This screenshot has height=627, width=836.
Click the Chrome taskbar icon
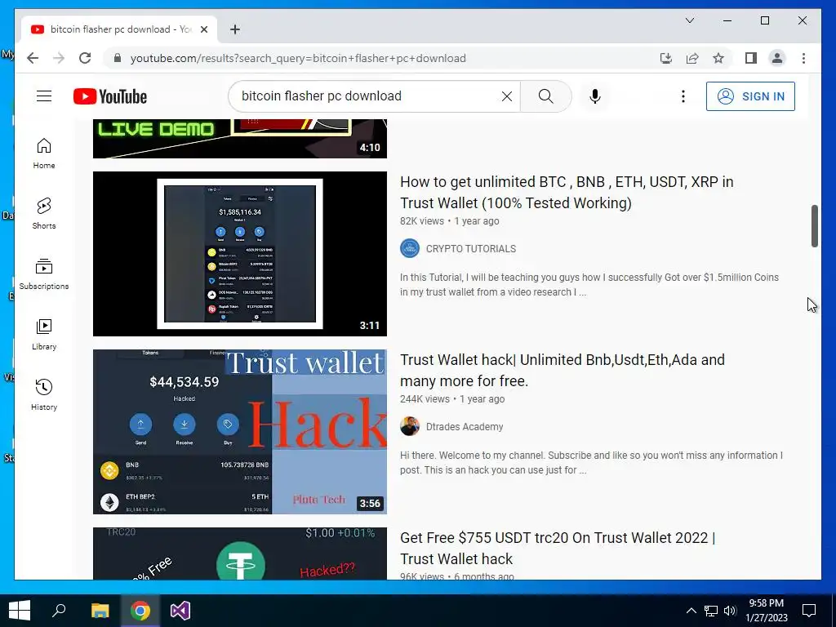tap(140, 611)
